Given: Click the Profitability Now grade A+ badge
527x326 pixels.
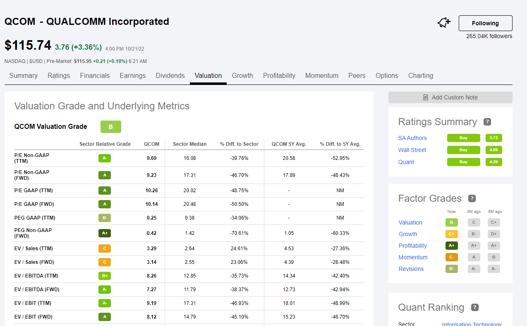Looking at the screenshot, I should point(452,246).
